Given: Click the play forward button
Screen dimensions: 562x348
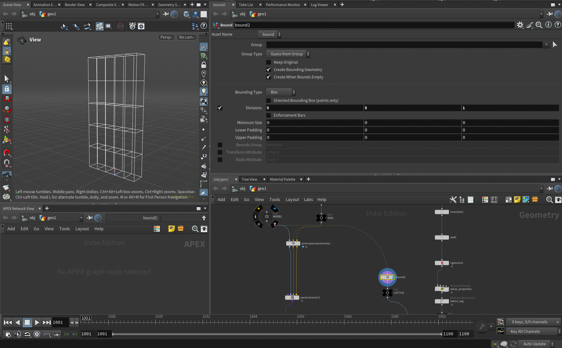Looking at the screenshot, I should (x=37, y=322).
